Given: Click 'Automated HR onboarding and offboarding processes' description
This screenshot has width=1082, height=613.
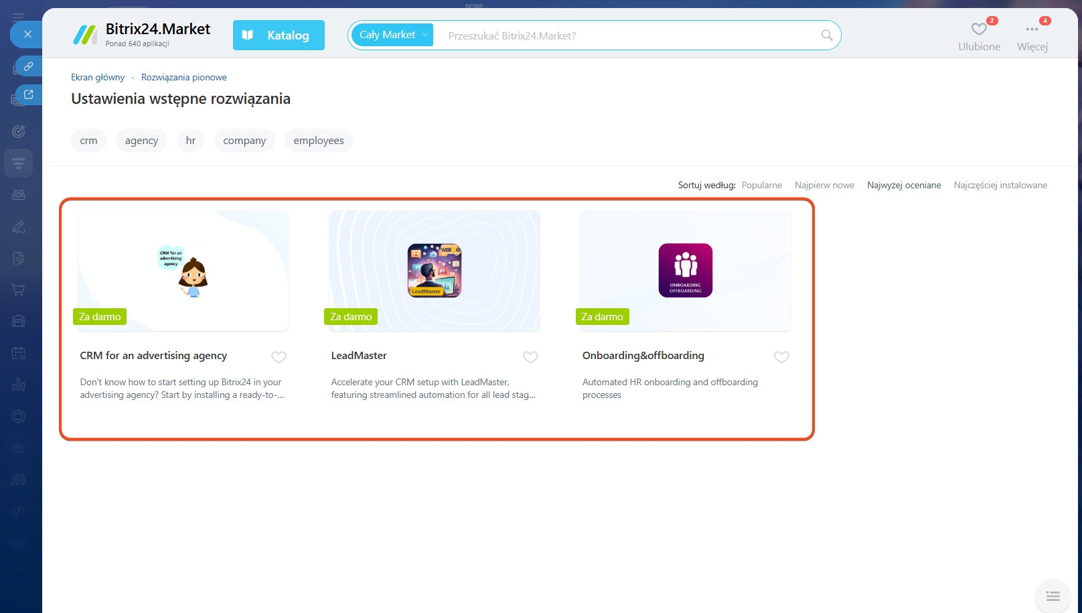Looking at the screenshot, I should click(x=670, y=389).
